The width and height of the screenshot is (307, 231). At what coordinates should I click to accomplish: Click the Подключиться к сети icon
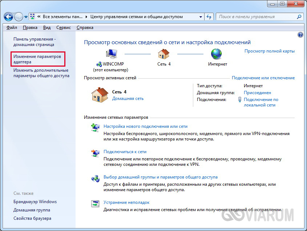(95, 153)
